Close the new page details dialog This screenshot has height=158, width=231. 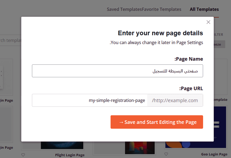[x=208, y=22]
